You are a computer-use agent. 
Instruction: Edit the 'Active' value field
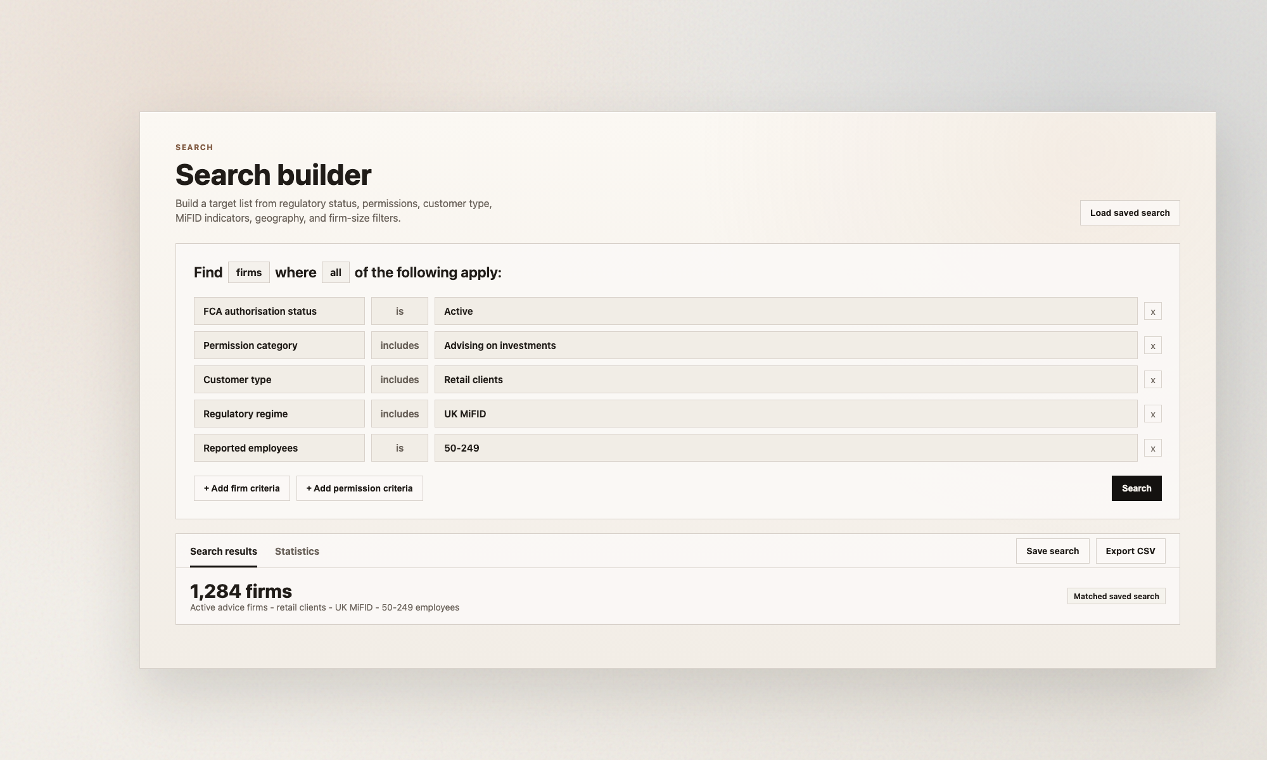pyautogui.click(x=786, y=311)
